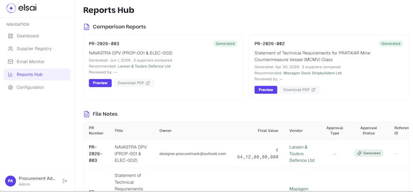Click Larsen & Toubro vendor in File Notes table
The height and width of the screenshot is (192, 413).
[302, 154]
